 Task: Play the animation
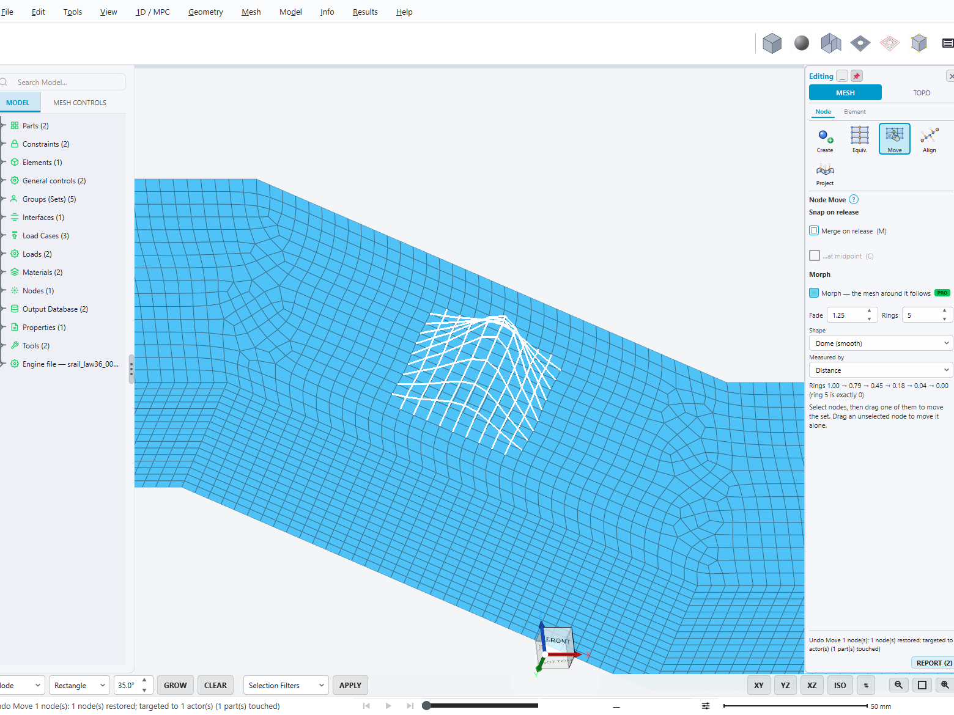tap(388, 706)
